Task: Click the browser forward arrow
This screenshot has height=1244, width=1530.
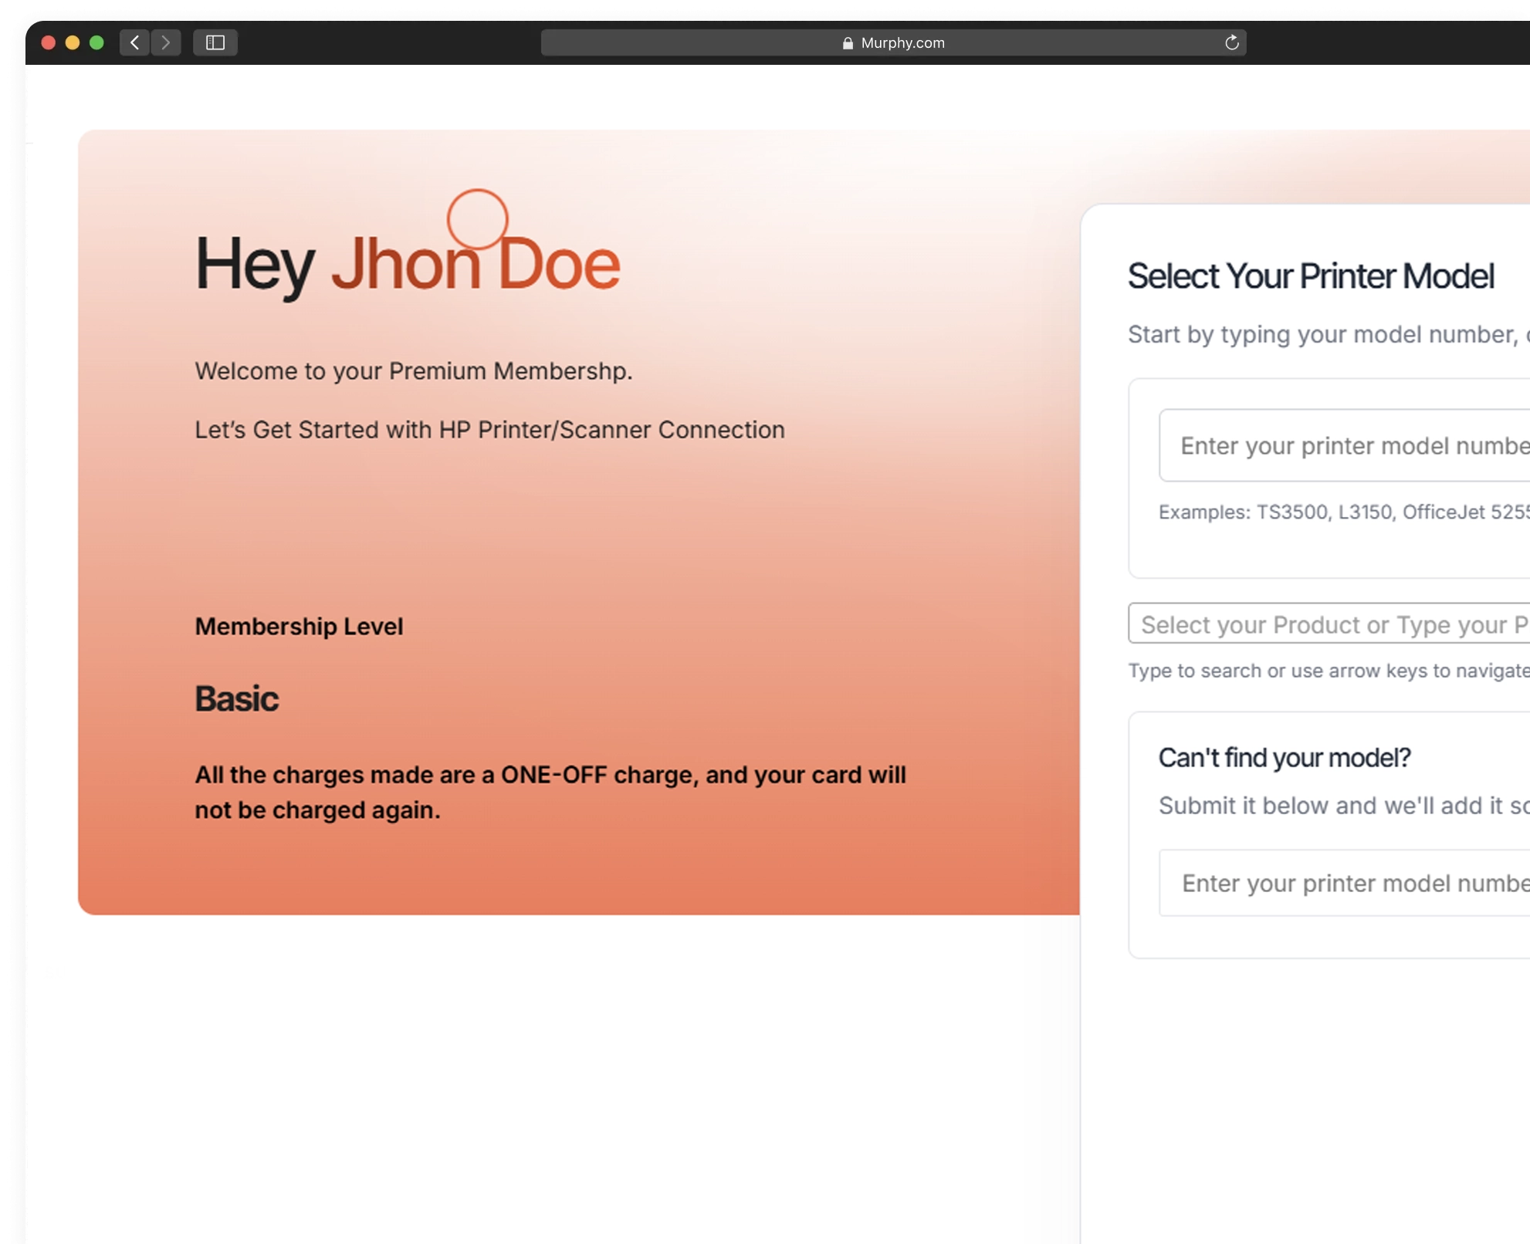Action: click(x=166, y=42)
